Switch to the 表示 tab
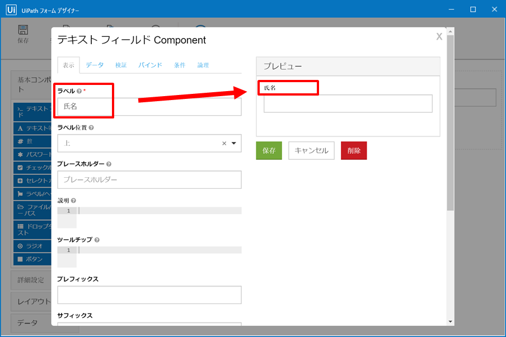The height and width of the screenshot is (337, 506). pos(68,65)
